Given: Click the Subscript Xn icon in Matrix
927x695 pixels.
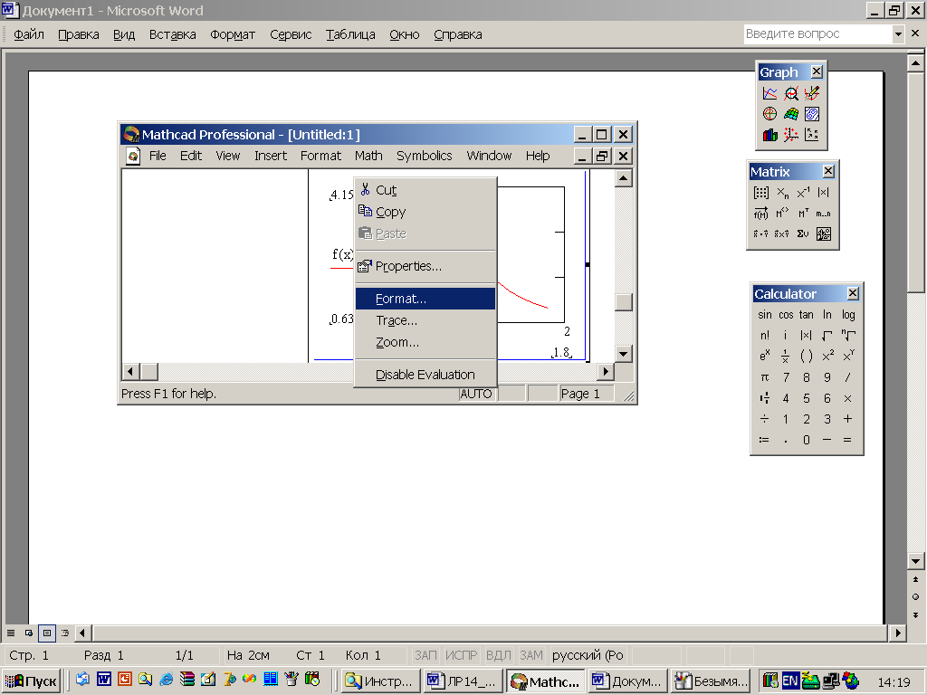Looking at the screenshot, I should coord(782,193).
